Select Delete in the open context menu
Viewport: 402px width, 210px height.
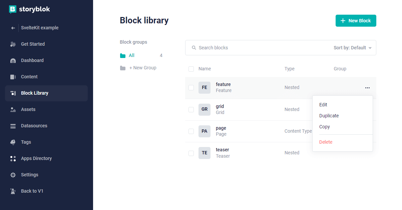(x=326, y=142)
